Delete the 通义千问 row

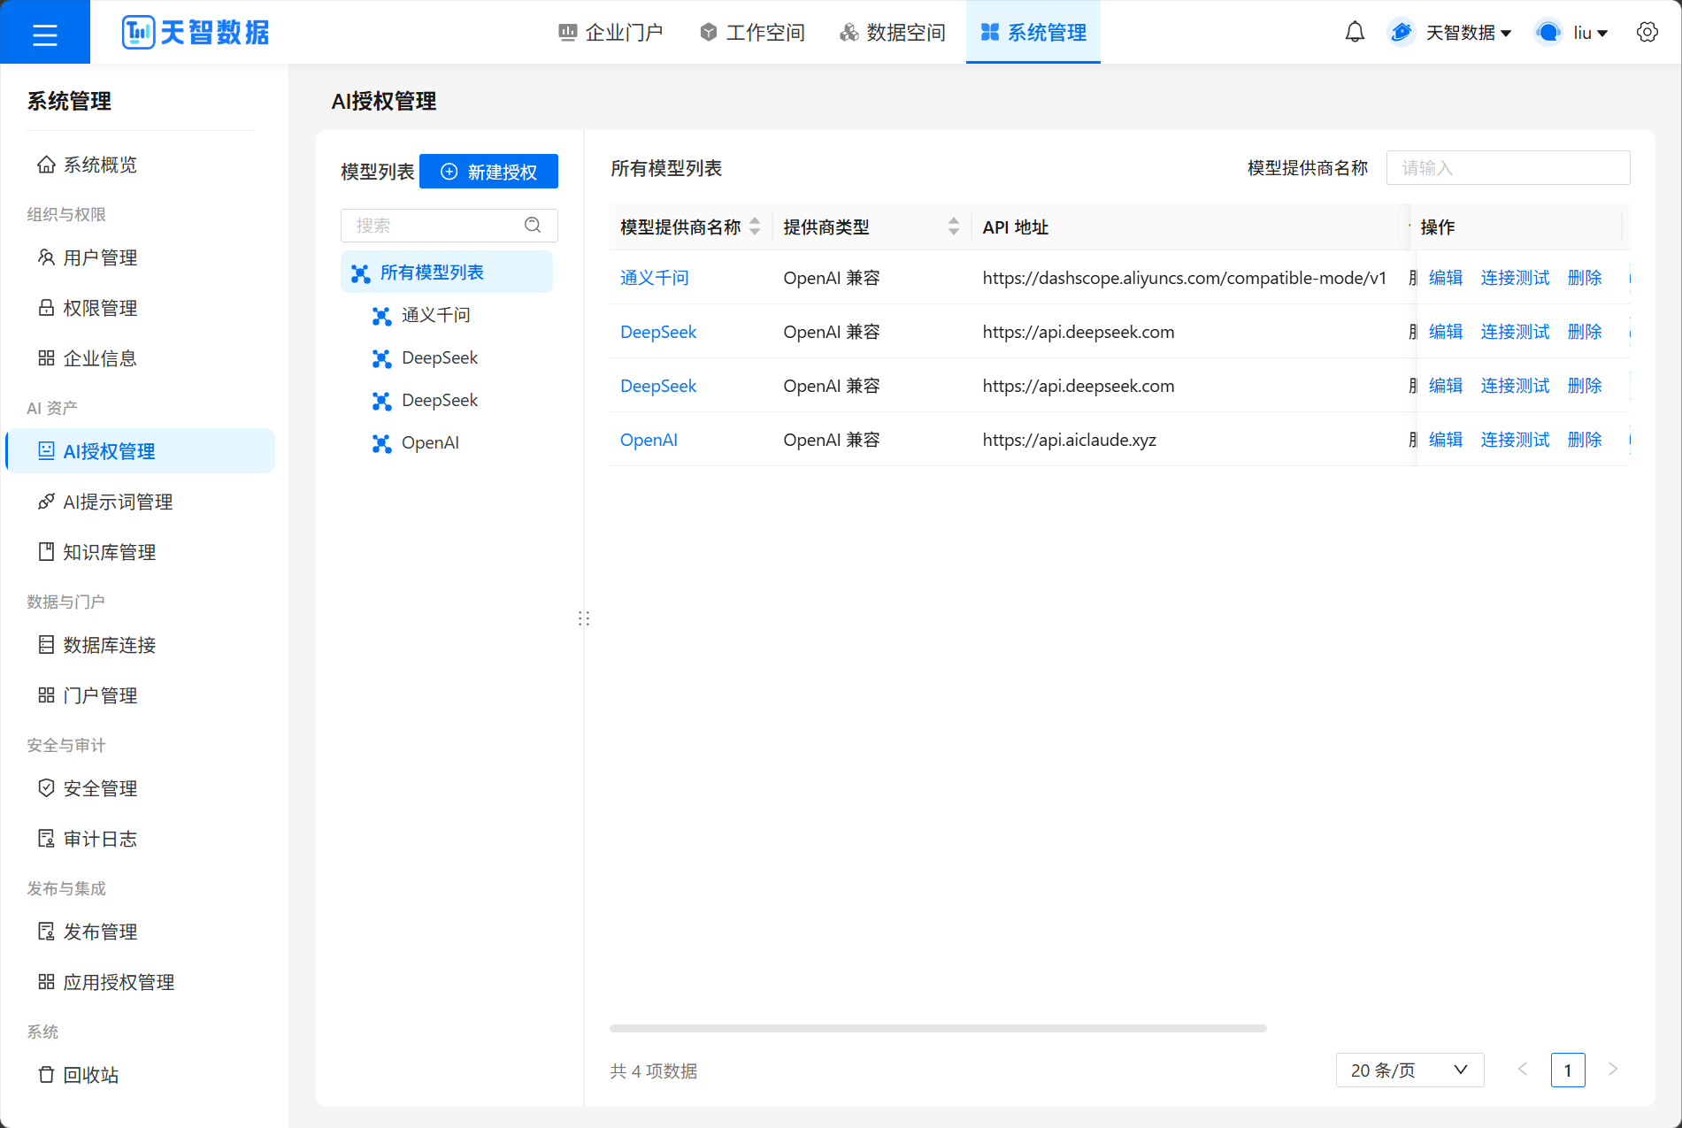pyautogui.click(x=1585, y=278)
